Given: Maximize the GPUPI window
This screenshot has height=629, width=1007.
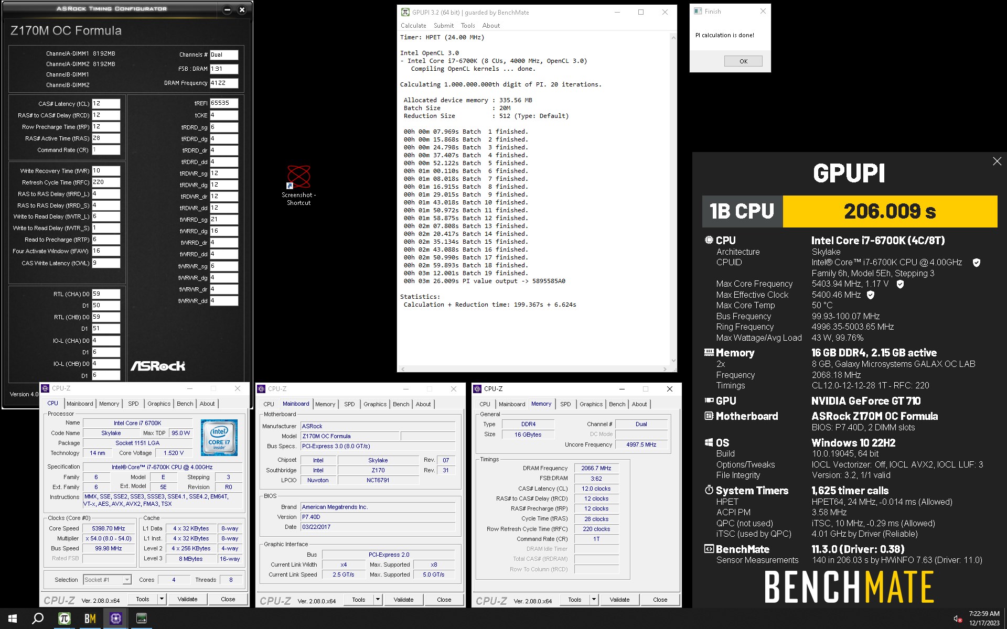Looking at the screenshot, I should point(641,12).
